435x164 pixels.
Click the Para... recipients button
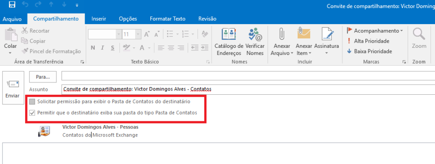point(43,77)
